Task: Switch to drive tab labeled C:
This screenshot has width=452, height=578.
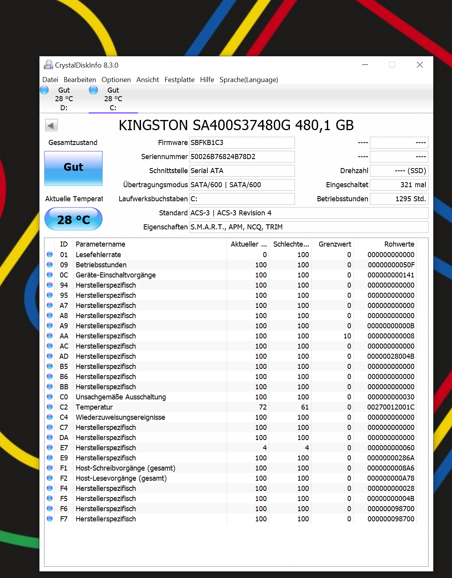Action: click(113, 99)
